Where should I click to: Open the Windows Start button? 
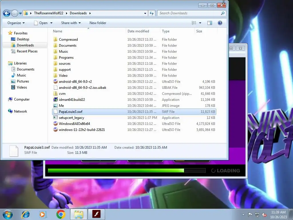pos(7,214)
